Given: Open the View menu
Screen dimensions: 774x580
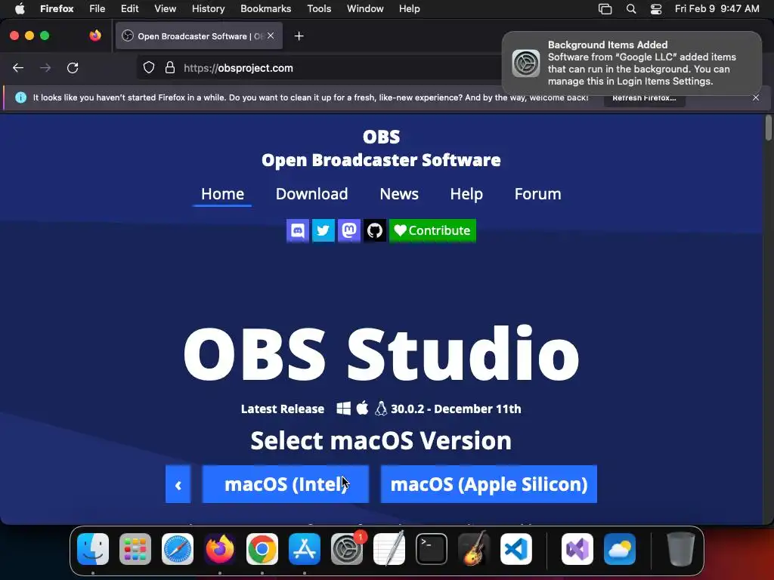Looking at the screenshot, I should click(x=166, y=9).
